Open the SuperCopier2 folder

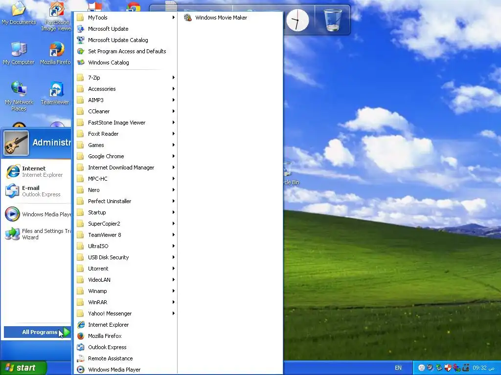click(x=125, y=224)
